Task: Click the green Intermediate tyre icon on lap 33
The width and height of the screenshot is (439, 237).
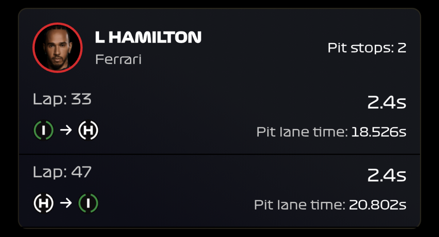Action: coord(44,131)
